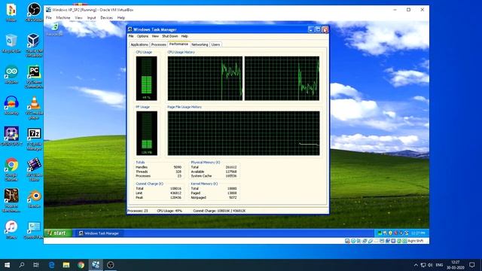Open VirtualBox Devices menu

[106, 18]
